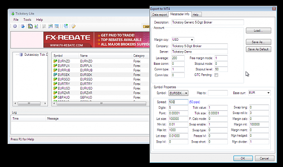This screenshot has width=283, height=167.
Task: Click the magnifier data view toolbar icon
Action: coord(57,26)
